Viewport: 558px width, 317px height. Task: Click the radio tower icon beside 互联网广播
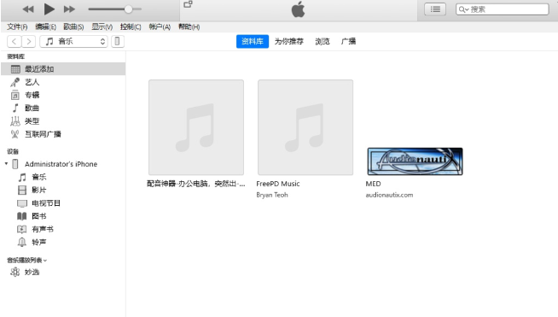tap(15, 134)
